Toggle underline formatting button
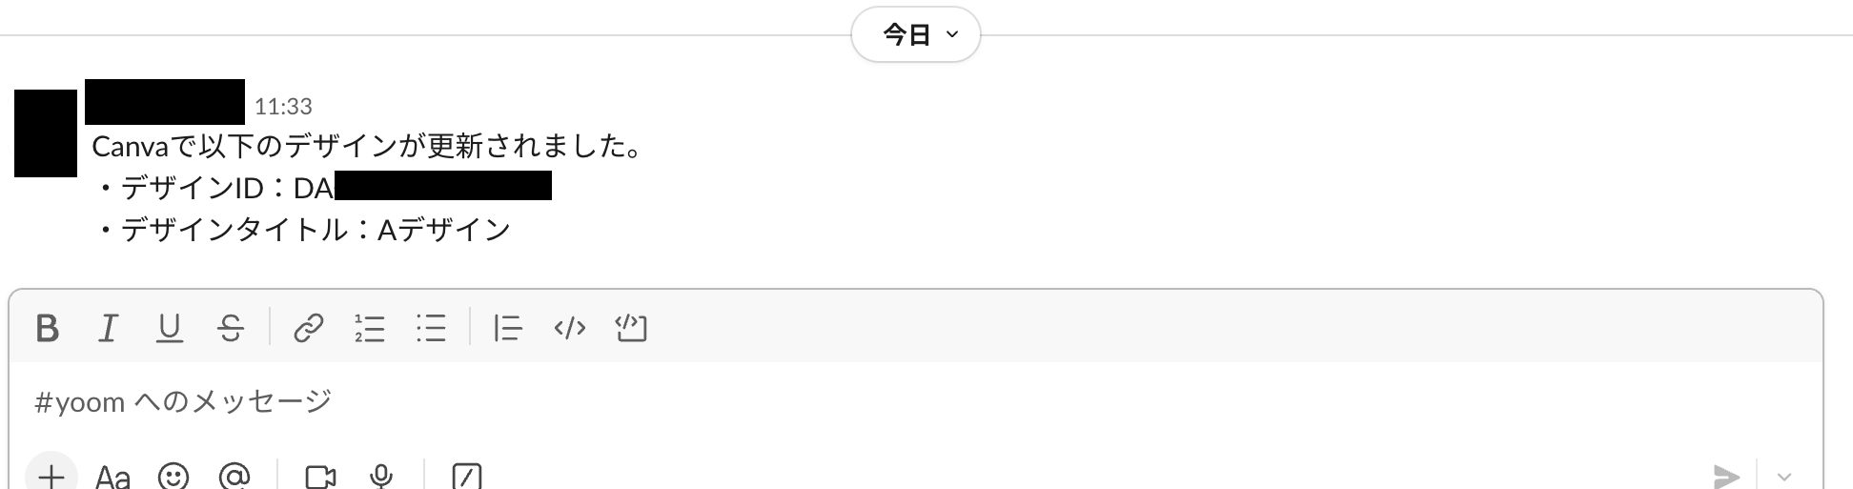1853x489 pixels. tap(170, 329)
